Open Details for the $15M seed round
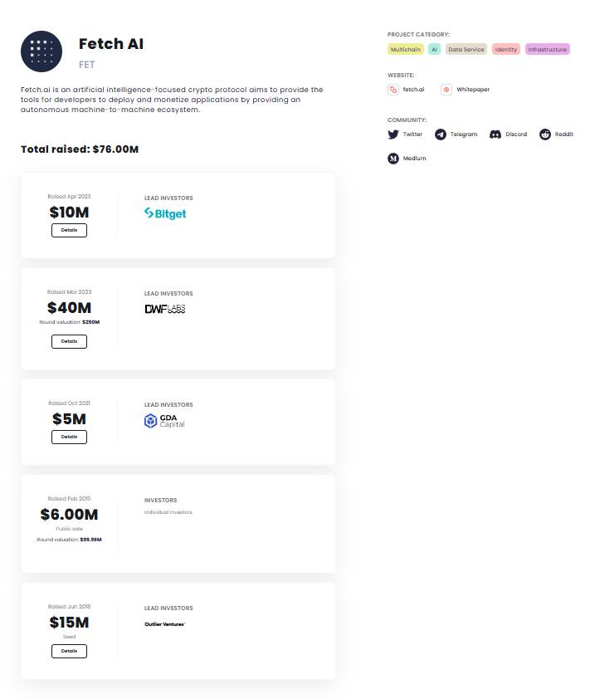The width and height of the screenshot is (595, 699). pos(69,652)
